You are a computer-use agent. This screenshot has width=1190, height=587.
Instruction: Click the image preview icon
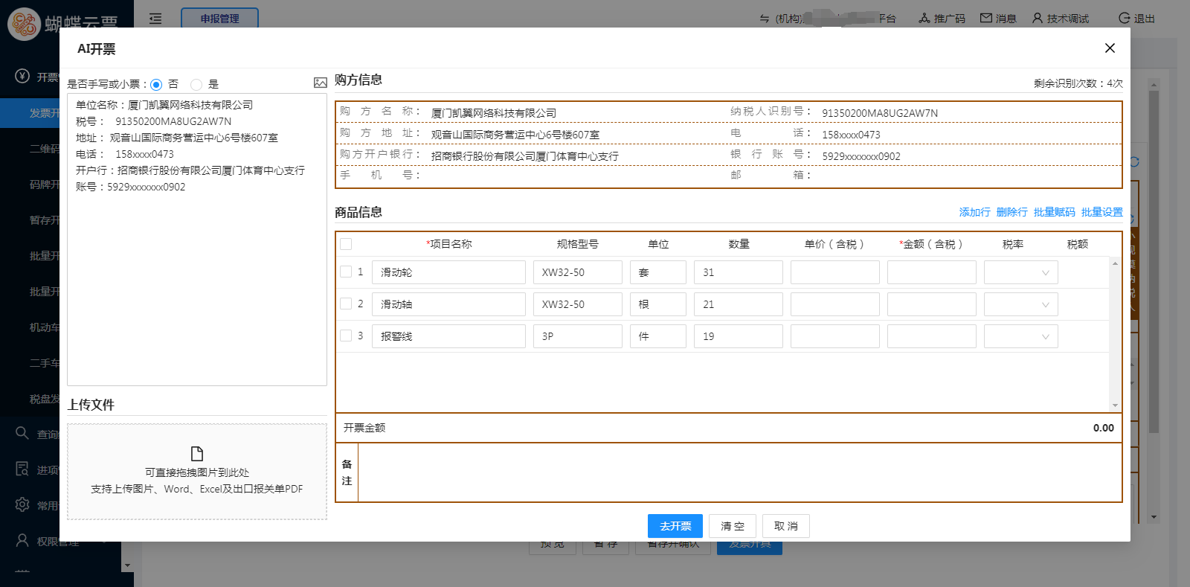(321, 83)
